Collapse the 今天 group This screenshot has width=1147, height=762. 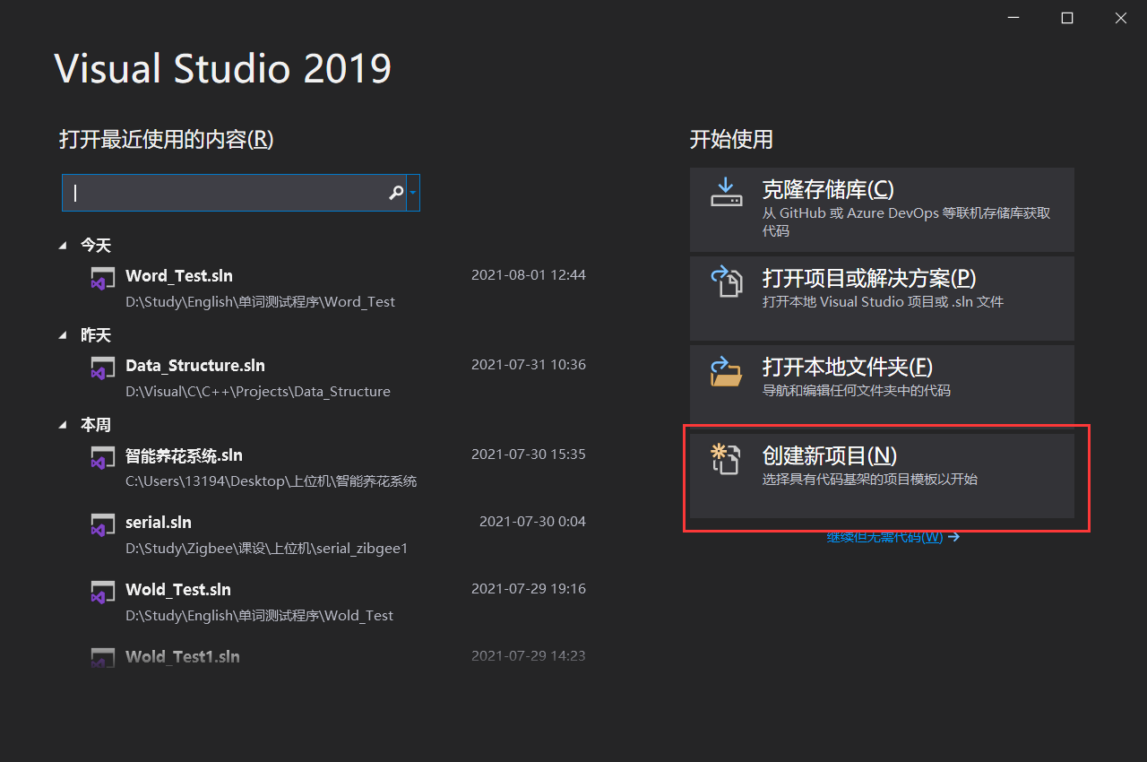pyautogui.click(x=63, y=246)
